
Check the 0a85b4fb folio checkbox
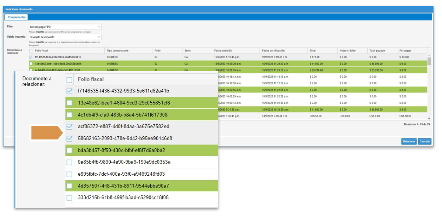tap(69, 162)
